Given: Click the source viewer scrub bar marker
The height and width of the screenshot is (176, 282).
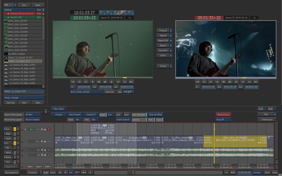Looking at the screenshot, I should [125, 78].
